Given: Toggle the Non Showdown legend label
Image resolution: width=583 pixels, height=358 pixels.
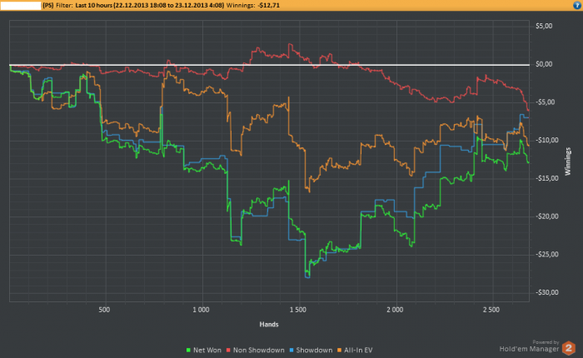Looking at the screenshot, I should [x=259, y=351].
